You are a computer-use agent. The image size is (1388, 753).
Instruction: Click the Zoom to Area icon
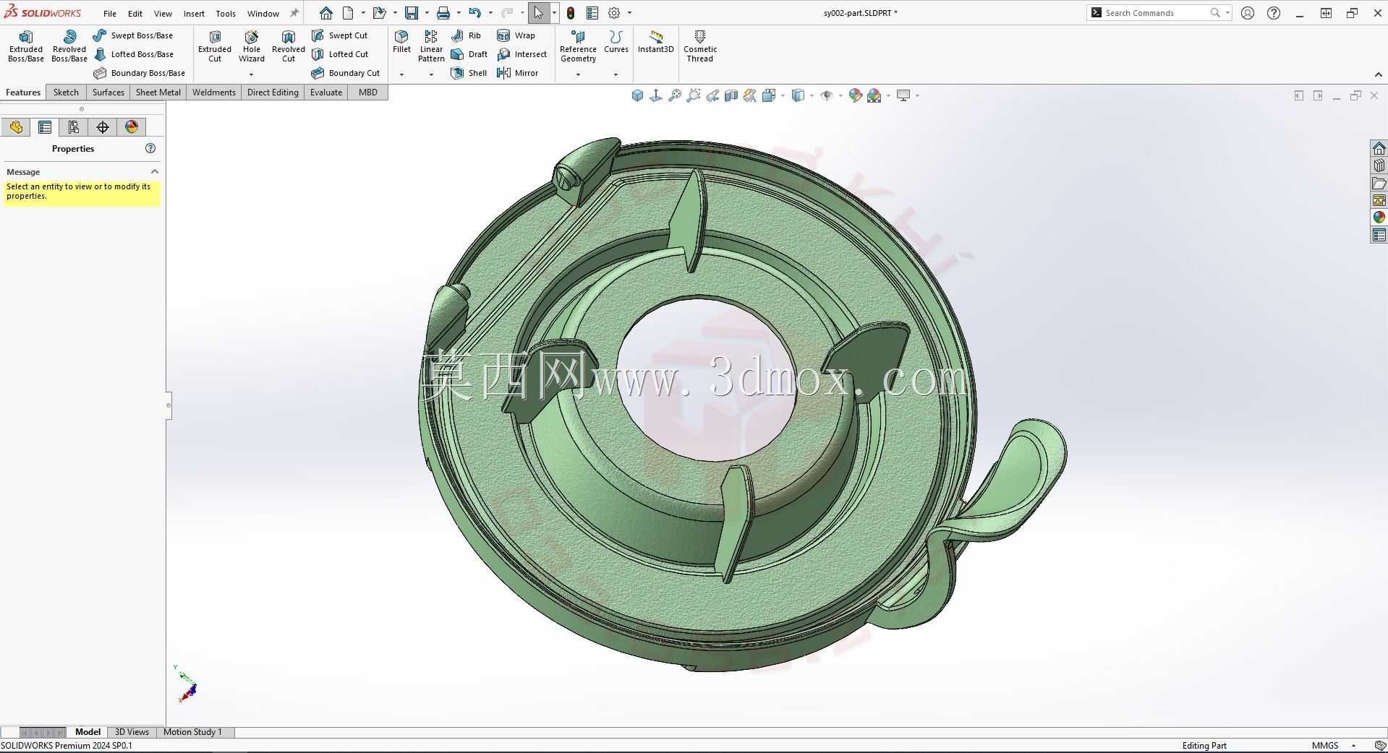(x=694, y=95)
